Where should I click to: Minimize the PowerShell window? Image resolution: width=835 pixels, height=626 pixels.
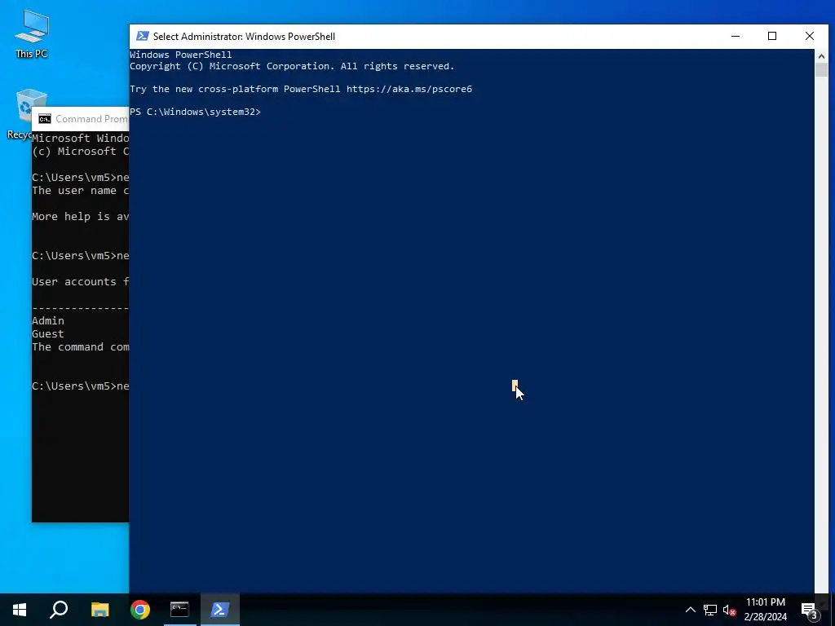[x=736, y=36]
